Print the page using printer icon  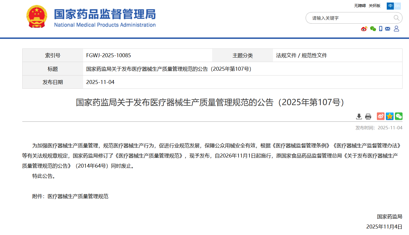coord(368,116)
